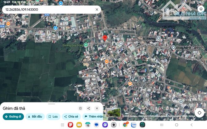Open the map layers selector
This screenshot has width=207, height=129.
click(x=201, y=9)
